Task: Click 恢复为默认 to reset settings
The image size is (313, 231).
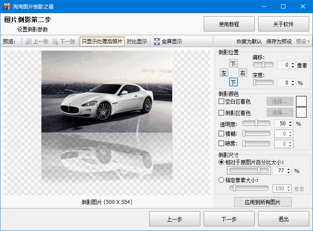Action: click(x=249, y=42)
